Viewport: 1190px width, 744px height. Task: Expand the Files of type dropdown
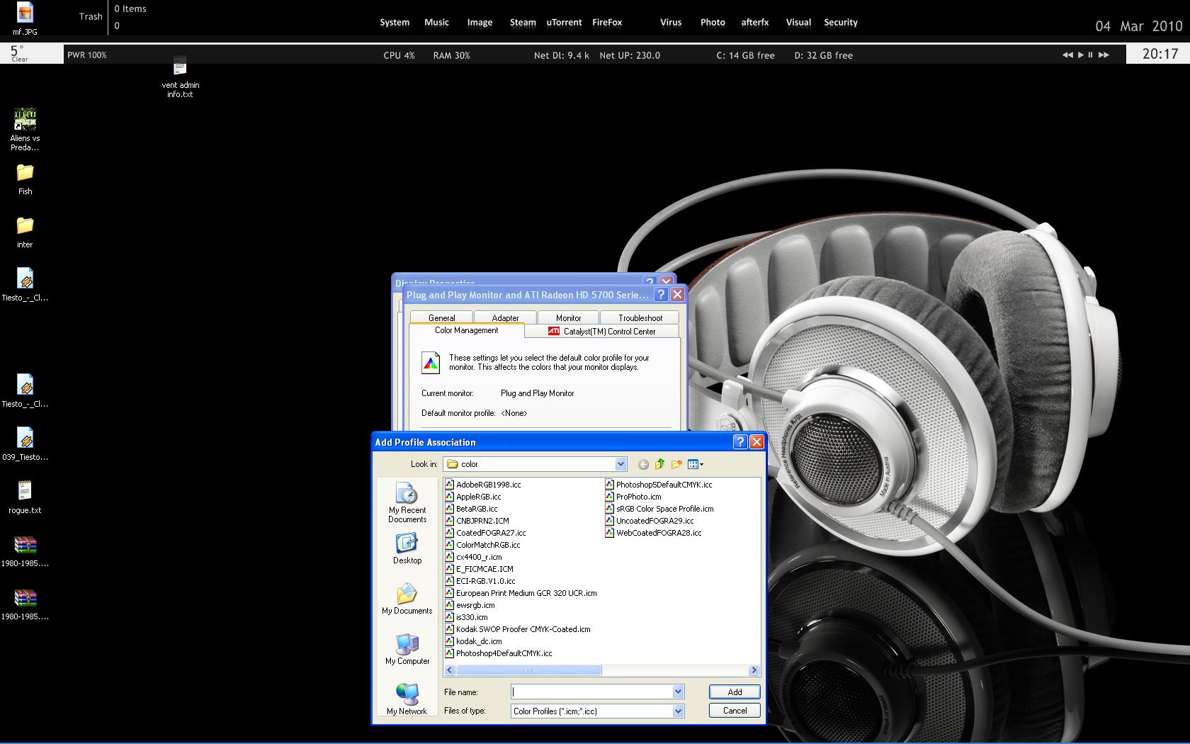678,711
